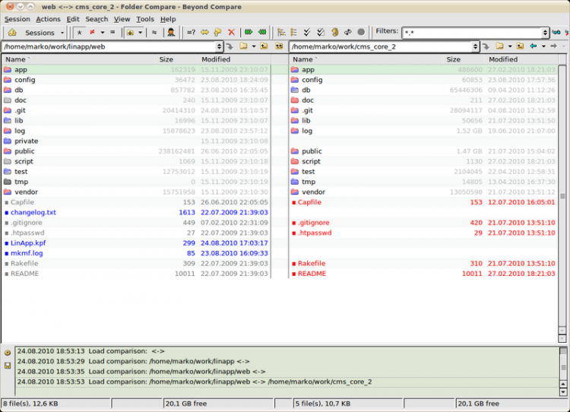Open the Filters combo box dropdown
Image resolution: width=570 pixels, height=412 pixels.
pos(545,33)
